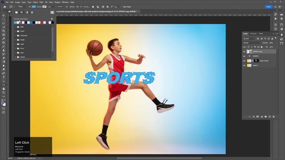Select the Horizontal Type tool
This screenshot has height=160, width=285.
point(4,77)
